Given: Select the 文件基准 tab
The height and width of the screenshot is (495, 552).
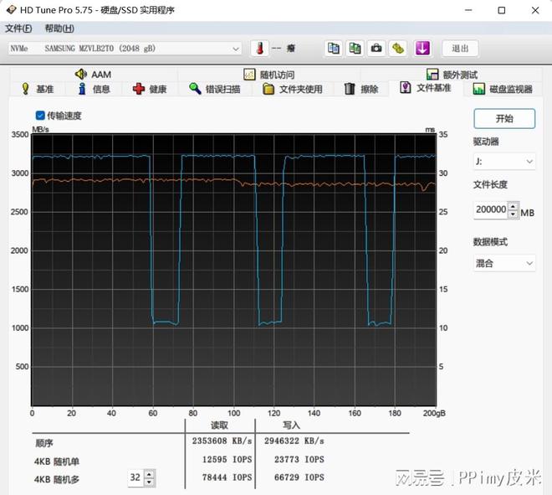Looking at the screenshot, I should point(425,87).
